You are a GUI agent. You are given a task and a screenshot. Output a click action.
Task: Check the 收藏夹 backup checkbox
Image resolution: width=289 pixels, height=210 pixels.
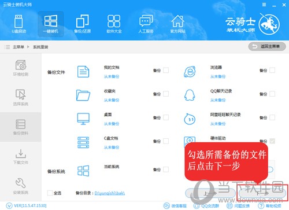coord(166,94)
